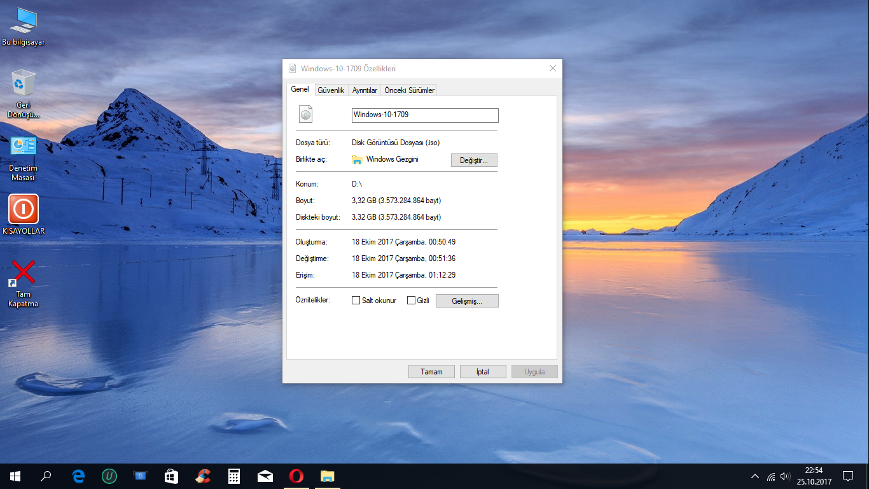This screenshot has width=869, height=489.
Task: Open the Mail app in taskbar
Action: (265, 476)
